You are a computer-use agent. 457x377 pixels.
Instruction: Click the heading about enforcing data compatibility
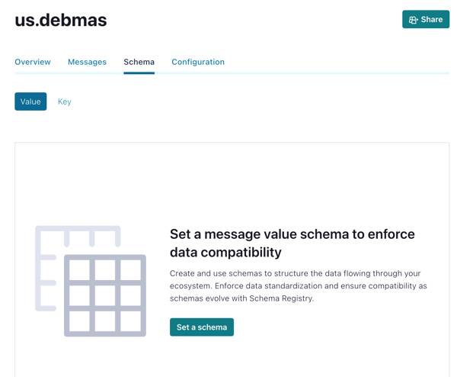(x=292, y=243)
